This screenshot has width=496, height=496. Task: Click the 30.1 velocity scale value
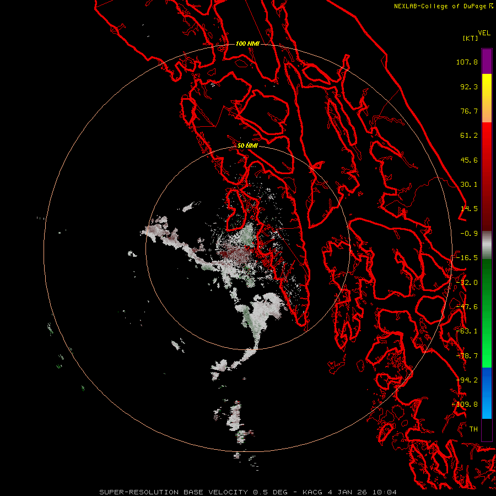click(x=469, y=185)
